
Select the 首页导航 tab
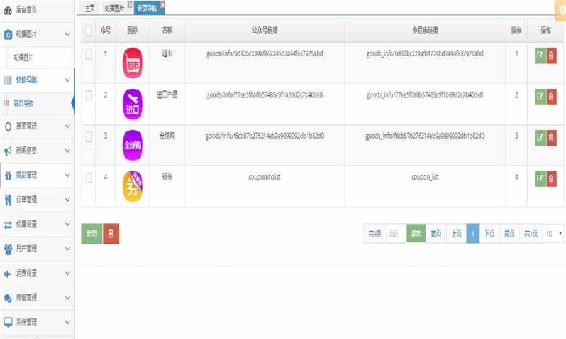tap(147, 8)
